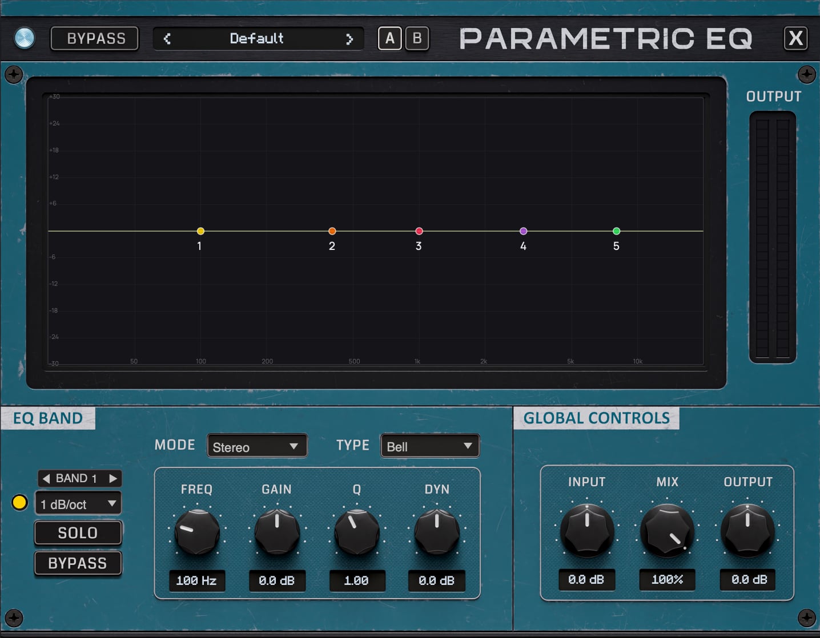Go to next preset arrow
The image size is (820, 638).
click(349, 39)
